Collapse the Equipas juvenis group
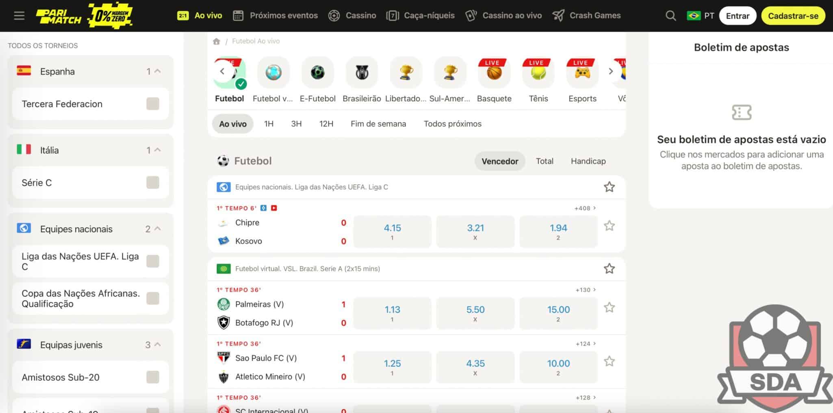Viewport: 833px width, 413px height. tap(158, 345)
